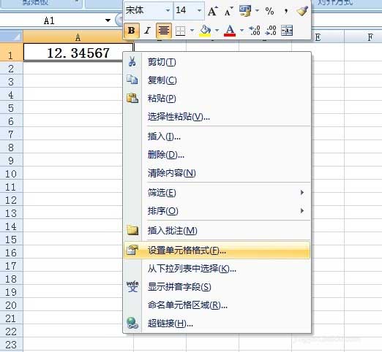Choose 设置单元格格式(F)... menu item
382x352 pixels.
[217, 250]
